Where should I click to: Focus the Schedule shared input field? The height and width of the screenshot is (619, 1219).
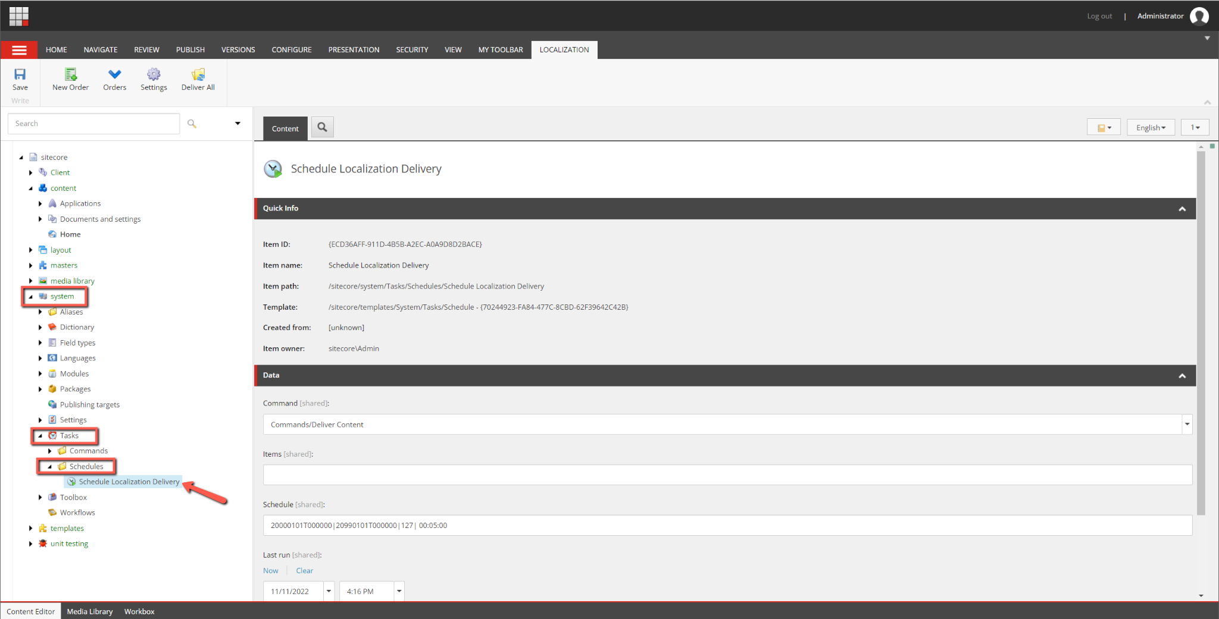point(727,526)
